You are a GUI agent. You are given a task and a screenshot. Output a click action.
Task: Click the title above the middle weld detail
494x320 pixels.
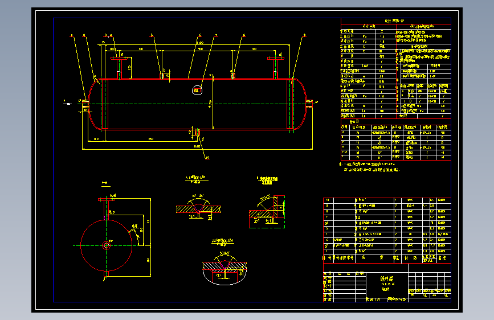(x=196, y=179)
